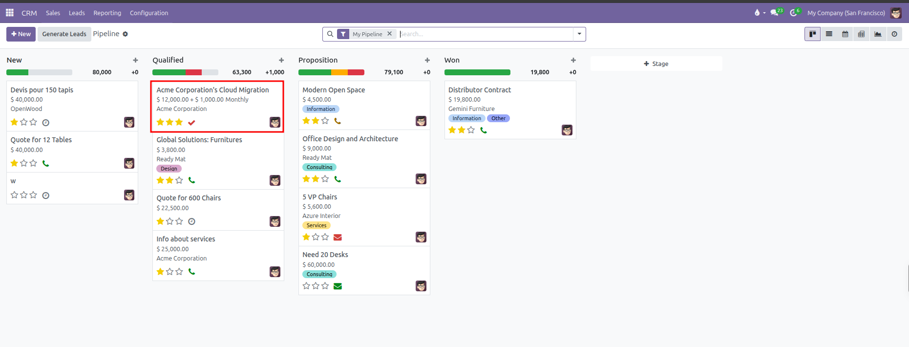Open the apps grid home menu
Viewport: 909px width, 347px height.
click(x=10, y=13)
